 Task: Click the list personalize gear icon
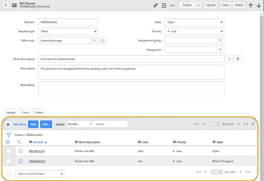coord(8,142)
